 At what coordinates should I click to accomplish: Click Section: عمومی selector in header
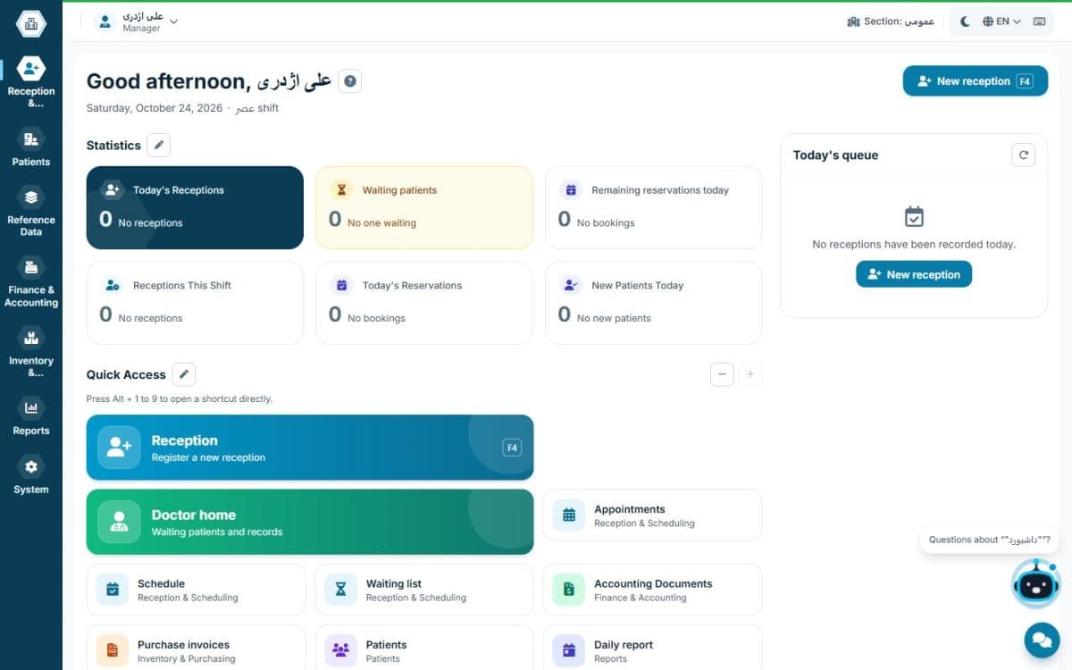[890, 21]
